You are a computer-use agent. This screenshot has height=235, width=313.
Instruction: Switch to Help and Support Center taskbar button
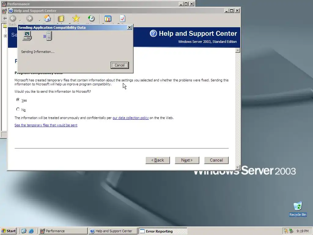[113, 231]
